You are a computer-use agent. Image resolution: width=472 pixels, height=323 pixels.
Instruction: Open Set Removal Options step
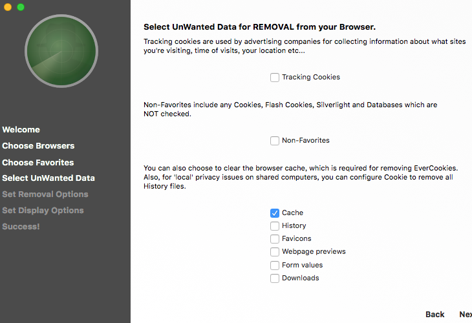(45, 194)
